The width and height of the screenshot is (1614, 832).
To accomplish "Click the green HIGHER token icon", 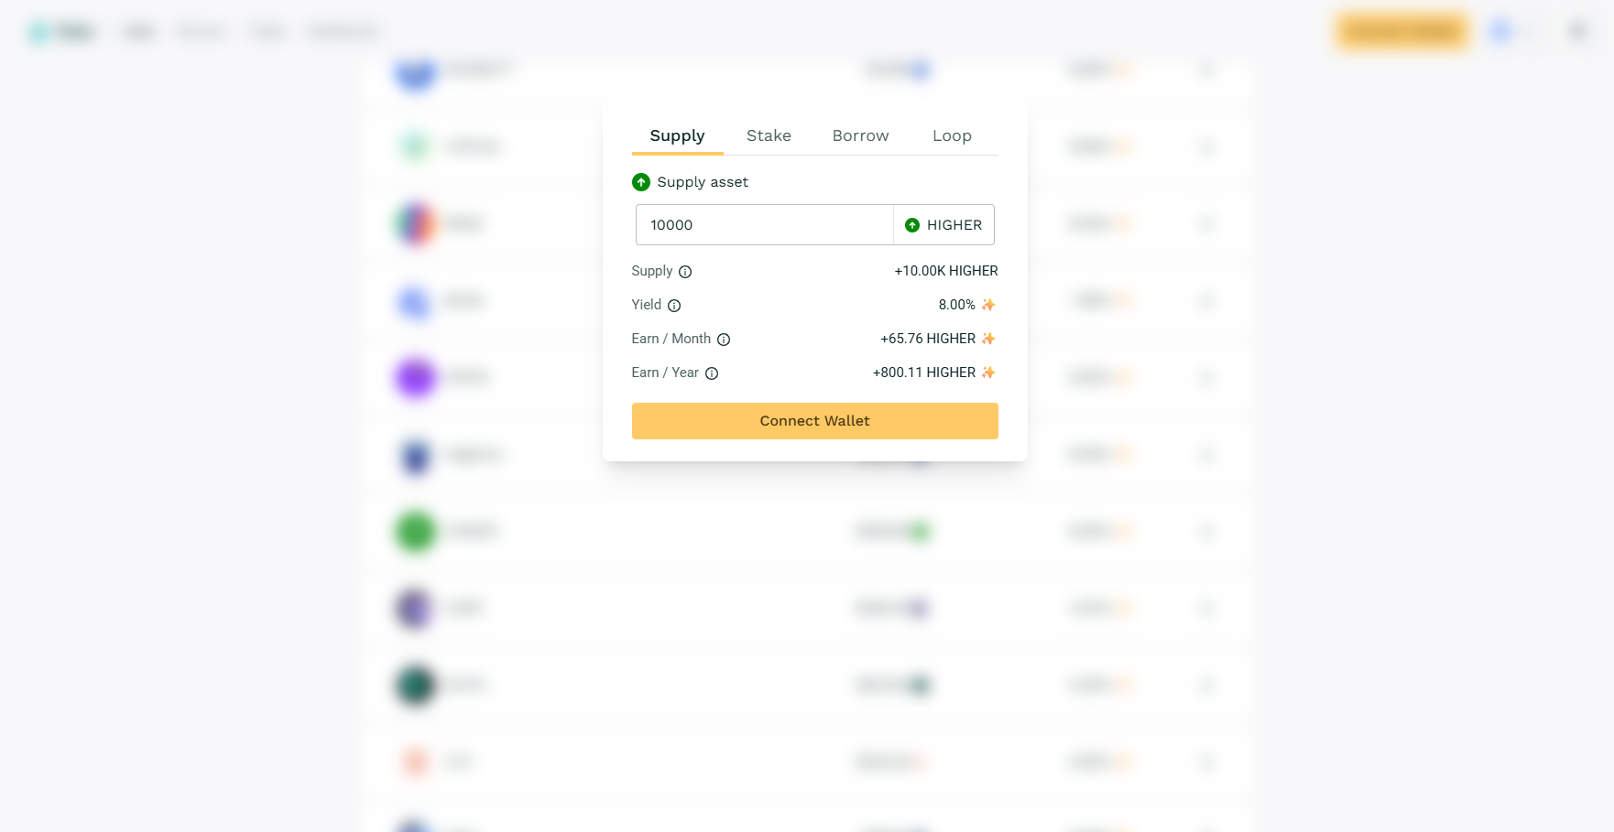I will click(912, 225).
